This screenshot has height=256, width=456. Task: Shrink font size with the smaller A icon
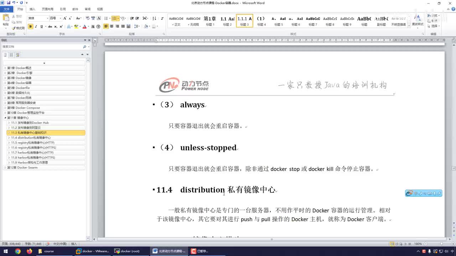(70, 18)
